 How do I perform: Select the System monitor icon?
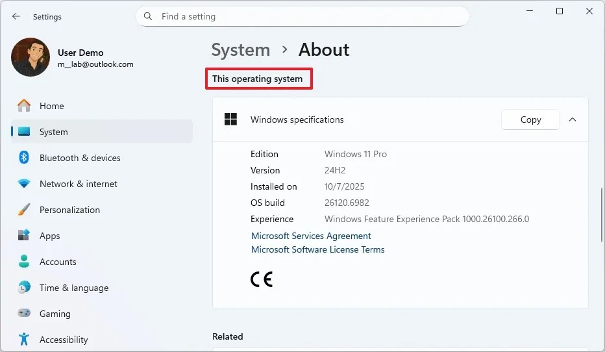(x=24, y=132)
